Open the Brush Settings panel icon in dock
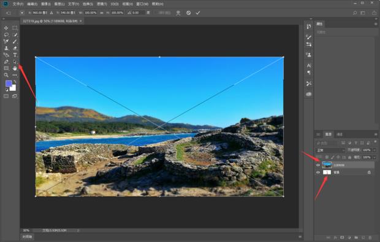The width and height of the screenshot is (380, 242). (309, 37)
